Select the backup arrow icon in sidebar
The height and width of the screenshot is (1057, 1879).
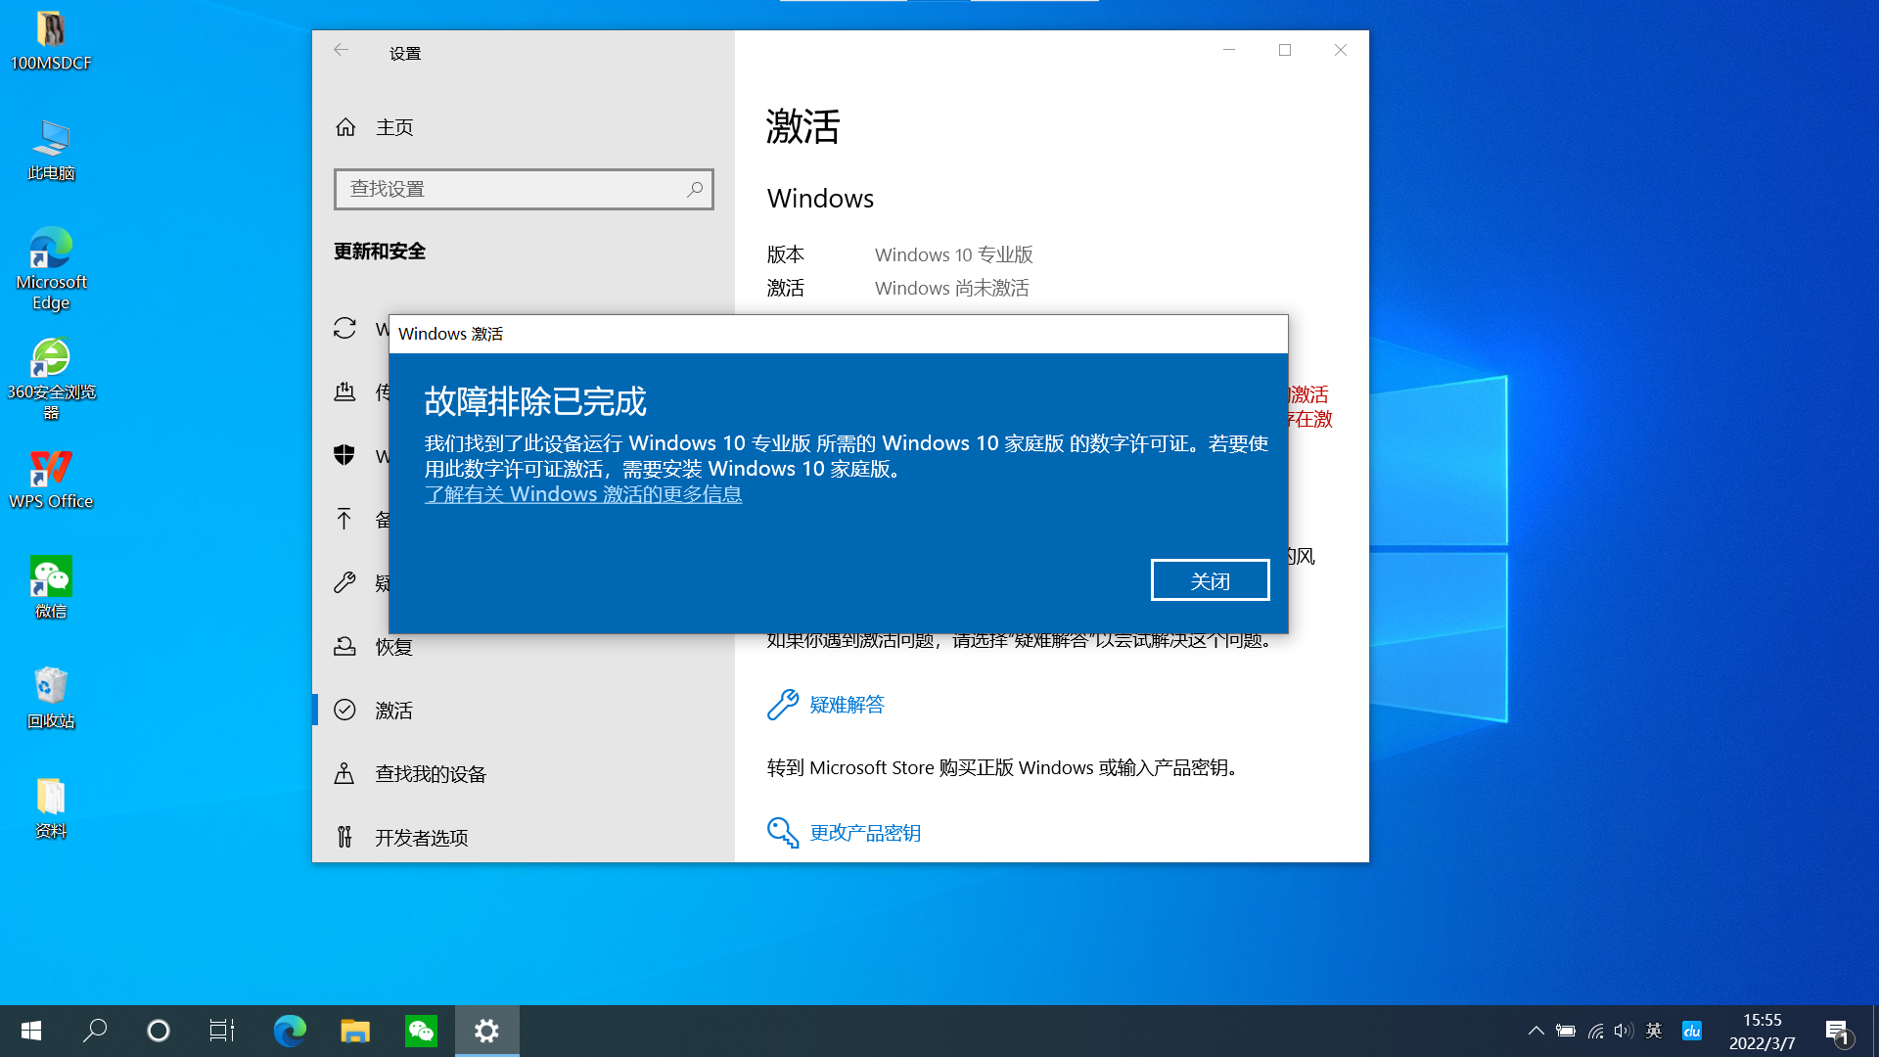pos(344,519)
